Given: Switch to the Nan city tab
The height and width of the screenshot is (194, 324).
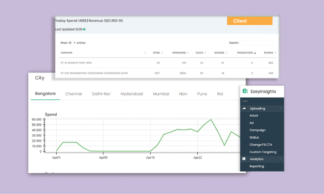Looking at the screenshot, I should (183, 94).
